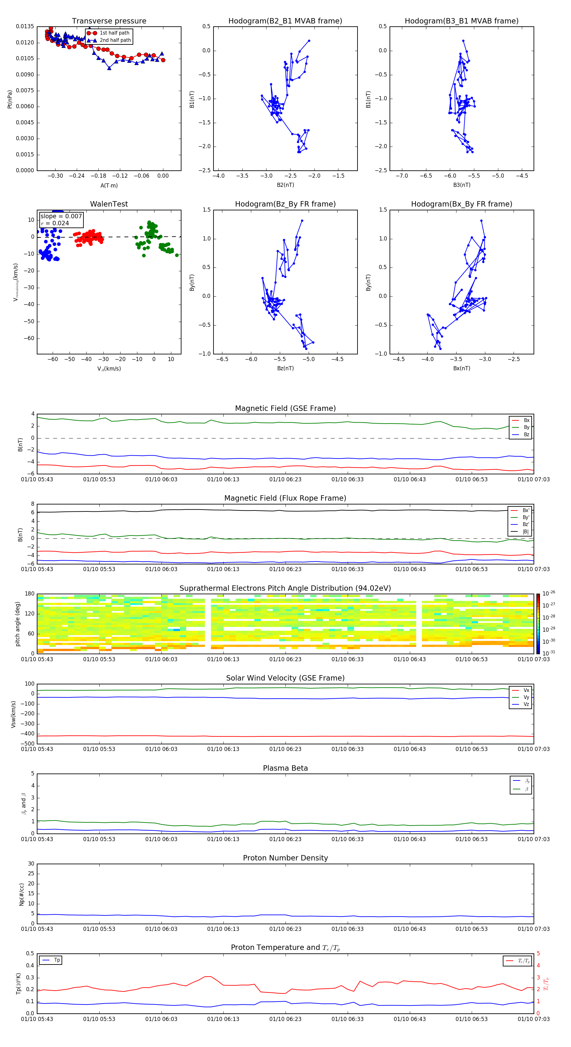
Task: Click the 'Tp' legend entry in temperature plot
Action: [x=51, y=960]
